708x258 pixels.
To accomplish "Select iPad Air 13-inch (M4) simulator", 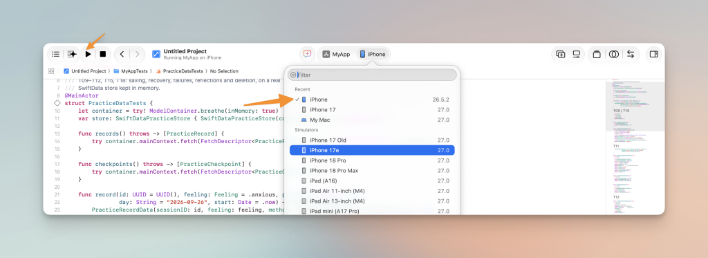I will pyautogui.click(x=372, y=201).
